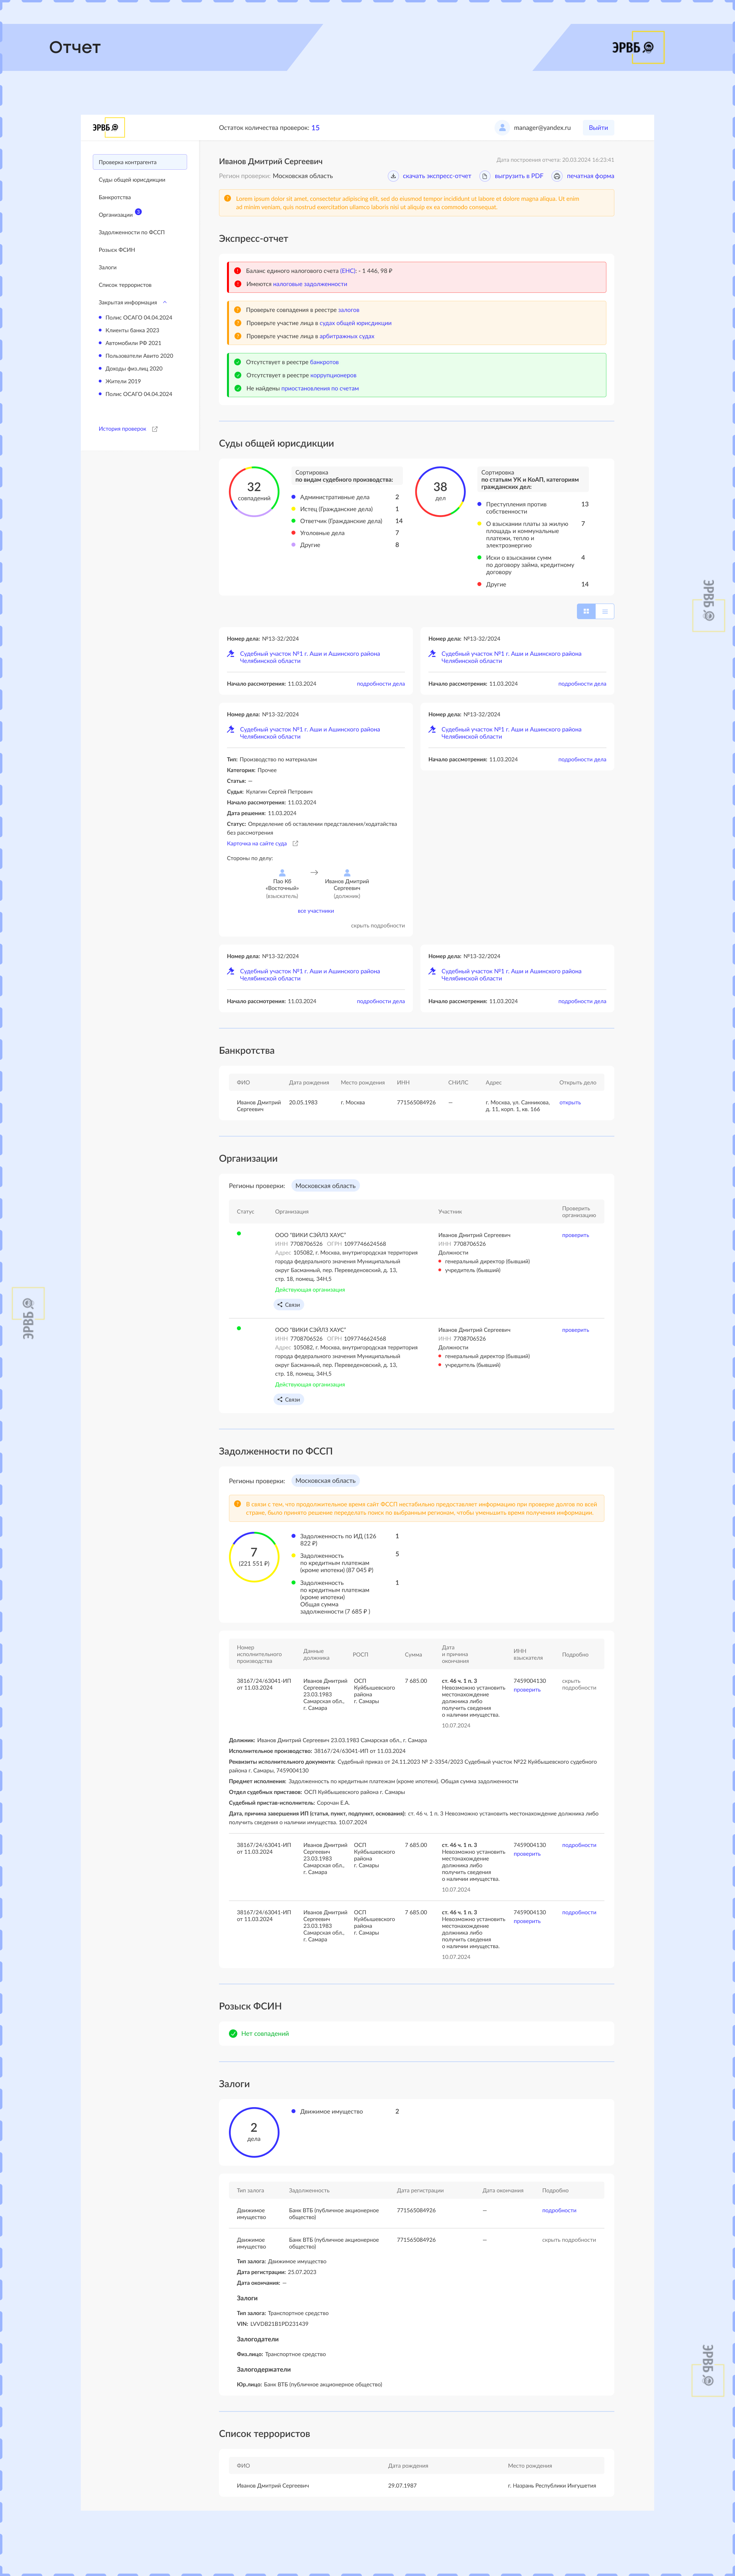Collapse the Закрытая информация sidebar group
Image resolution: width=735 pixels, height=2576 pixels.
coord(165,302)
